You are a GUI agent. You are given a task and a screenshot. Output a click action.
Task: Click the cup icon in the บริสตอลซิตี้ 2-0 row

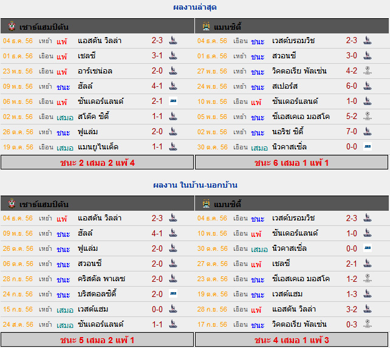(173, 293)
